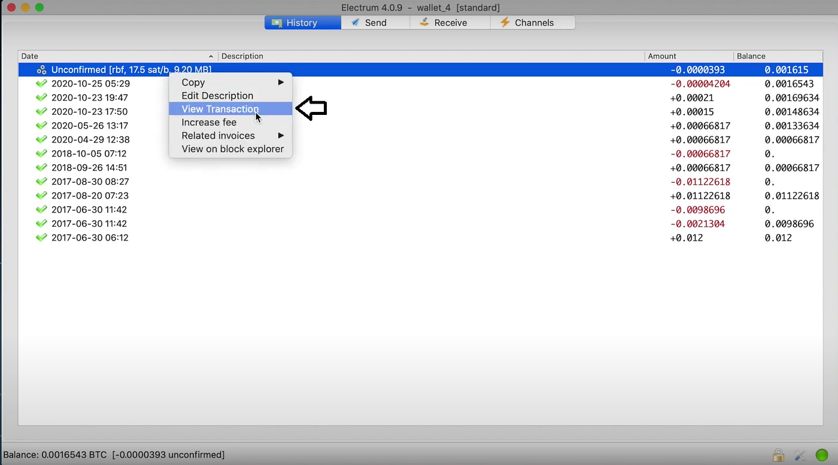Select the 2020-10-25 05:29 transaction date

(x=90, y=84)
